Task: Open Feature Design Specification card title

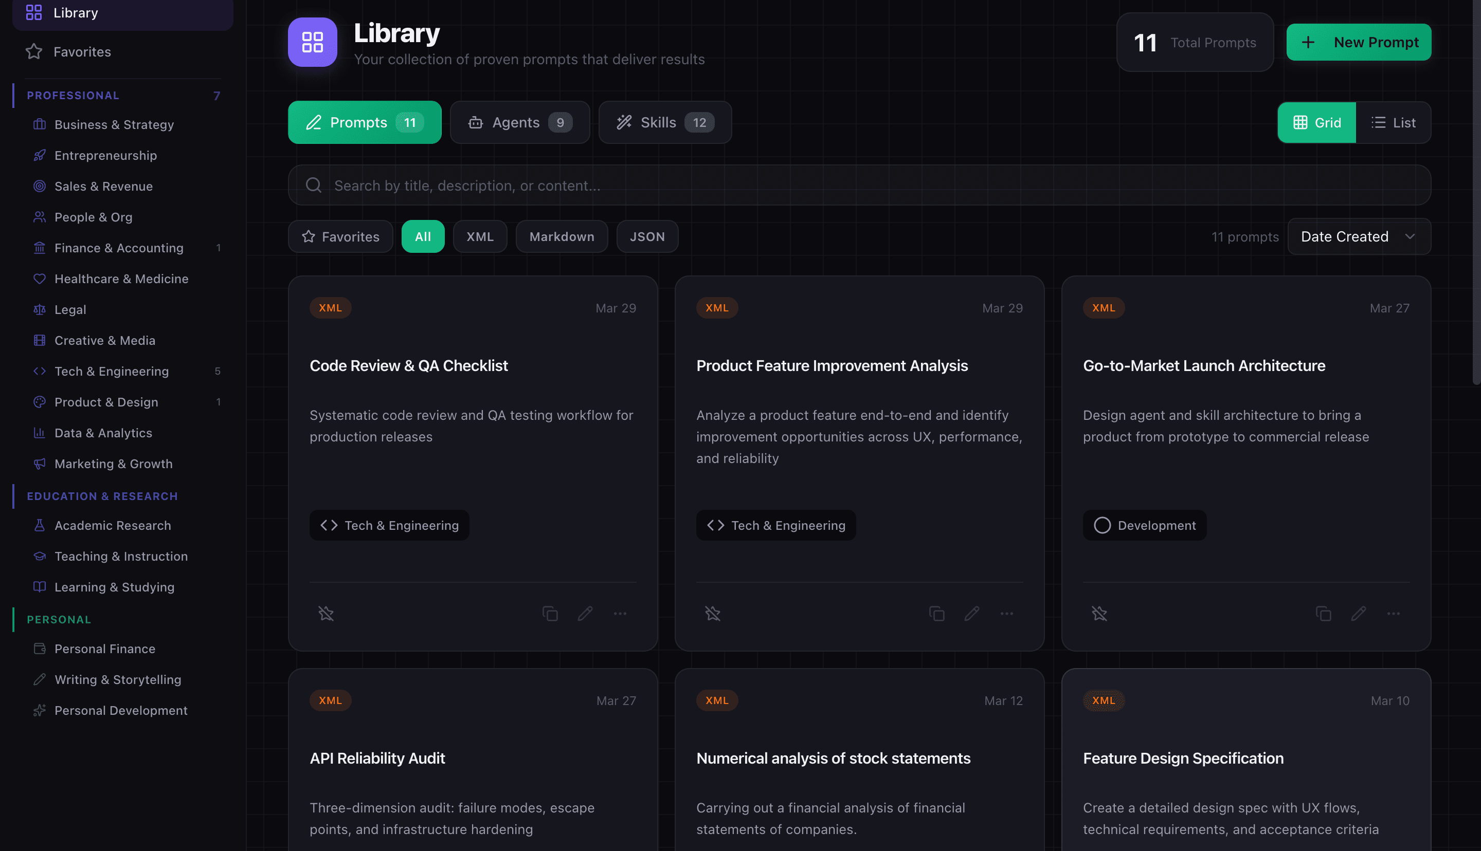Action: (x=1183, y=758)
